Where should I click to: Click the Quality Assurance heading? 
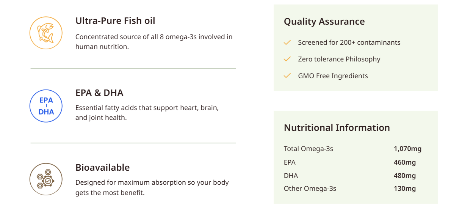point(324,22)
